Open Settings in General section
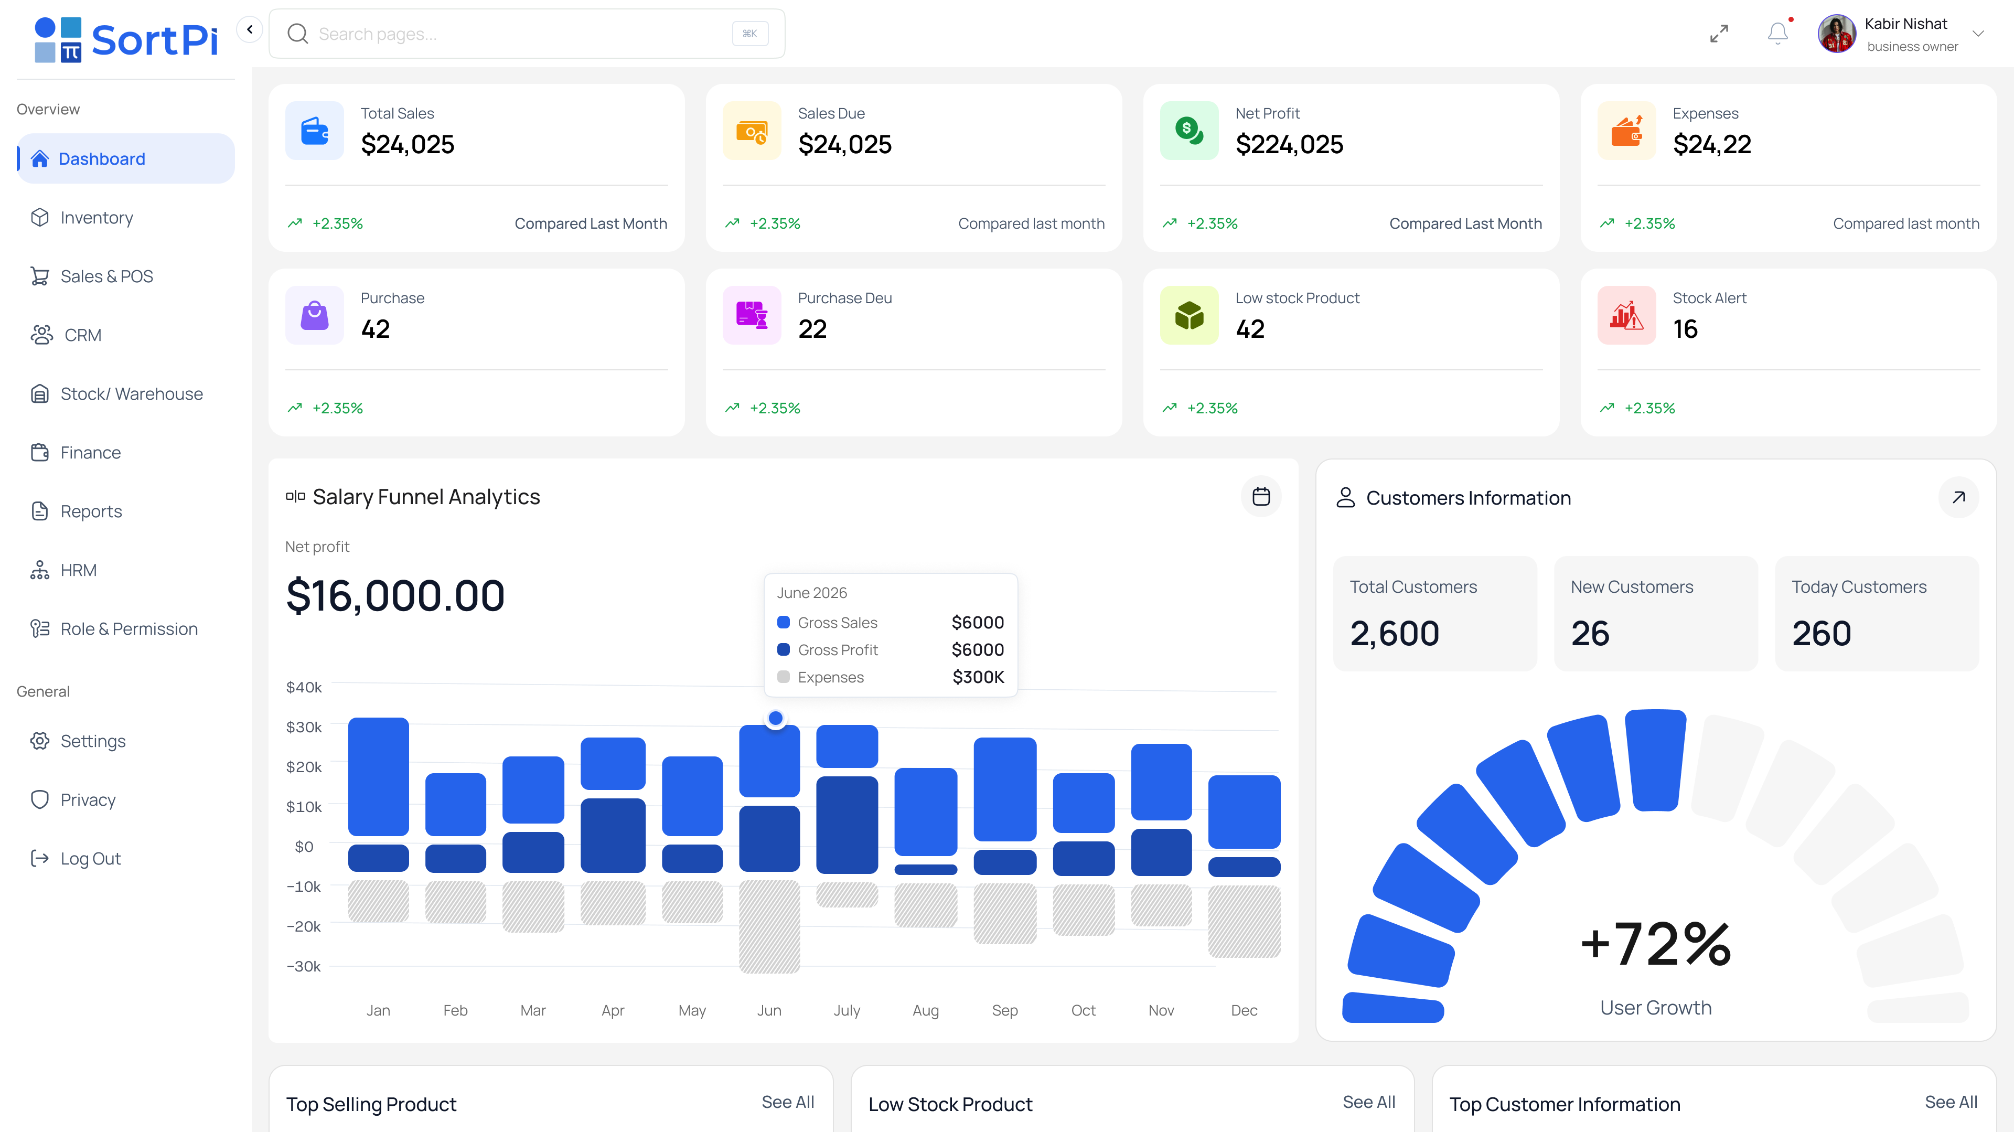Image resolution: width=2014 pixels, height=1132 pixels. [x=126, y=740]
